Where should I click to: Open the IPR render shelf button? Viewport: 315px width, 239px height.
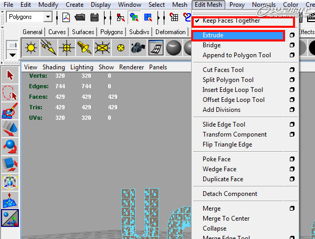156,48
